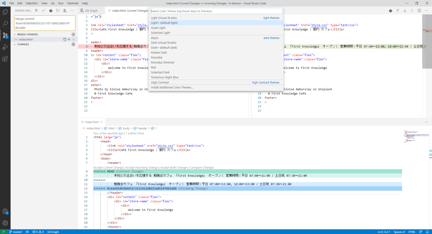Toggle the notifications bell in status bar
Screen dimensions: 432x234
click(x=428, y=232)
